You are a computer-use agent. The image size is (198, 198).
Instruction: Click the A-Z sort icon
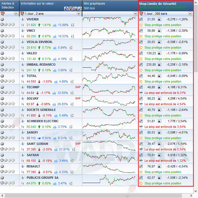click(x=75, y=9)
